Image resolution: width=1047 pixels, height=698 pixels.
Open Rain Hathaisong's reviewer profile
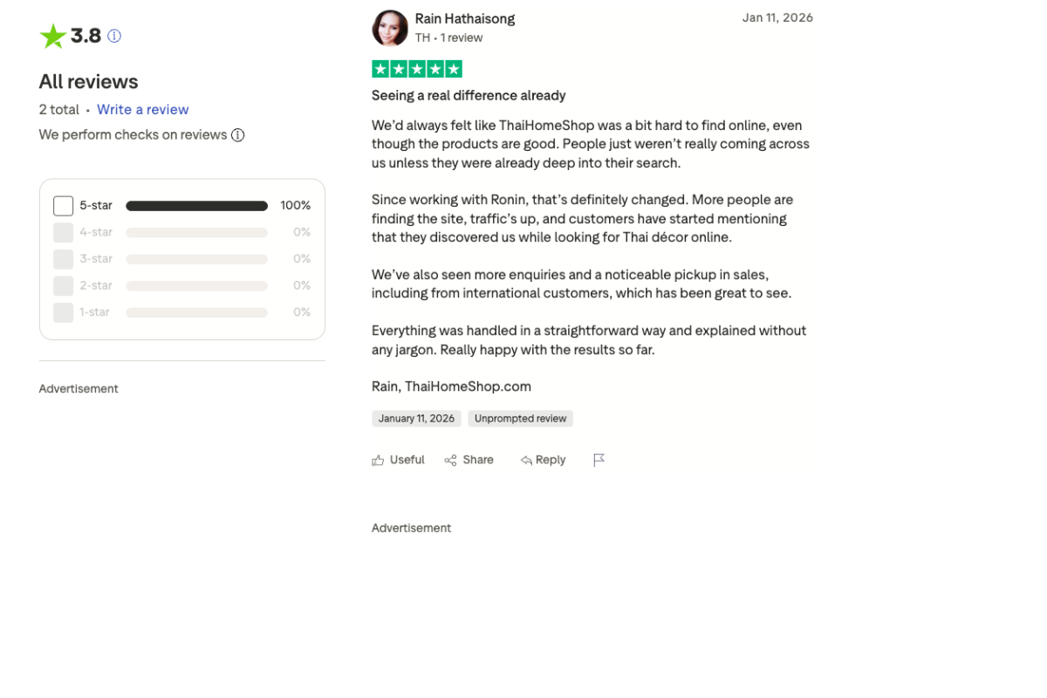tap(464, 18)
